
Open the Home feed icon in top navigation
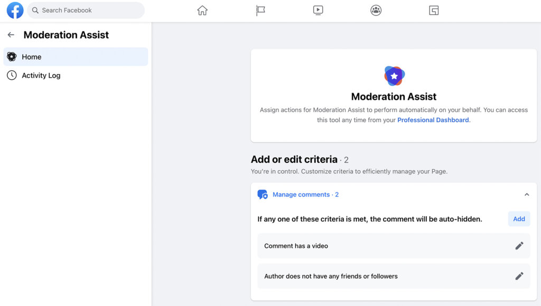[202, 10]
